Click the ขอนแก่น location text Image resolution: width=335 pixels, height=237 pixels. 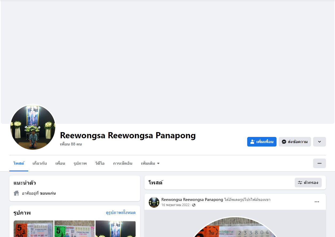(x=48, y=193)
